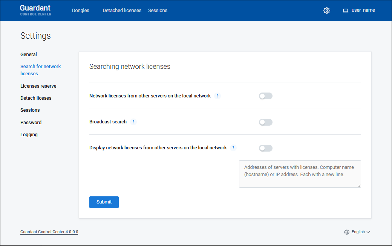
Task: Select Licenses reserve in settings sidebar
Action: point(38,86)
